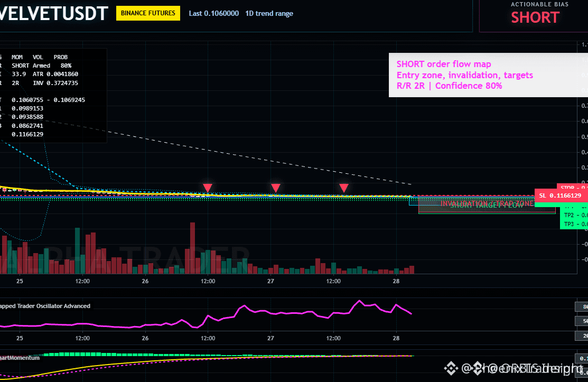Click the green TP3 price tag
Screen dimensions: 588x382
[574, 224]
